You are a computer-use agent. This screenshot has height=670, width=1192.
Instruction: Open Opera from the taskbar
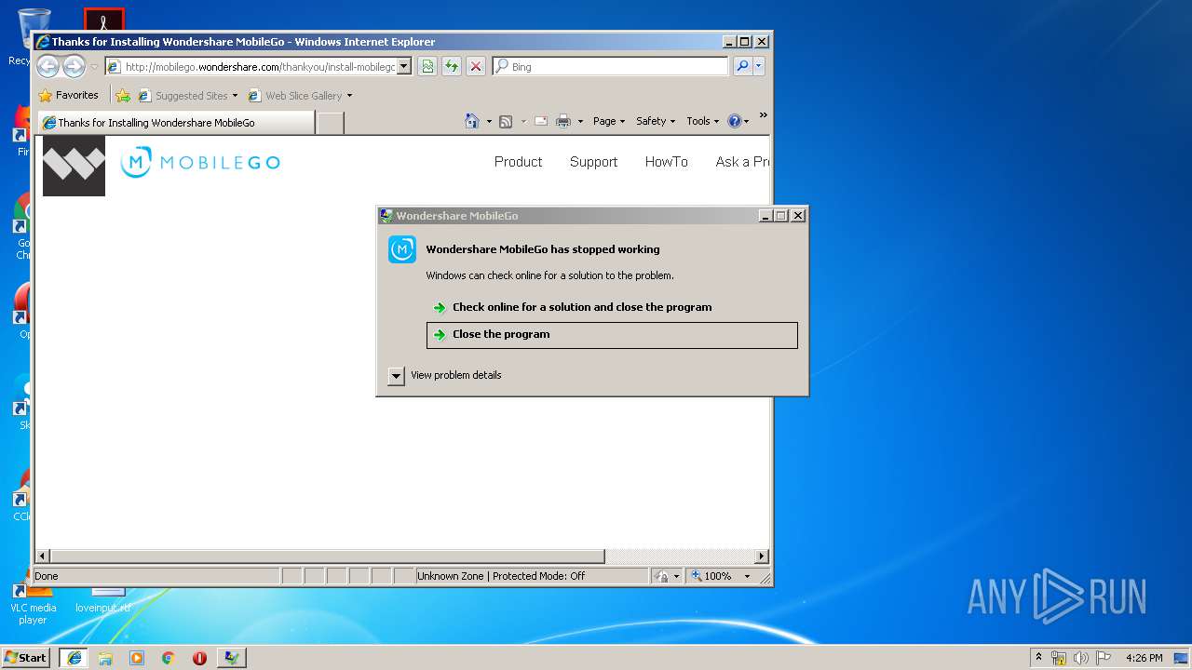[x=199, y=658]
